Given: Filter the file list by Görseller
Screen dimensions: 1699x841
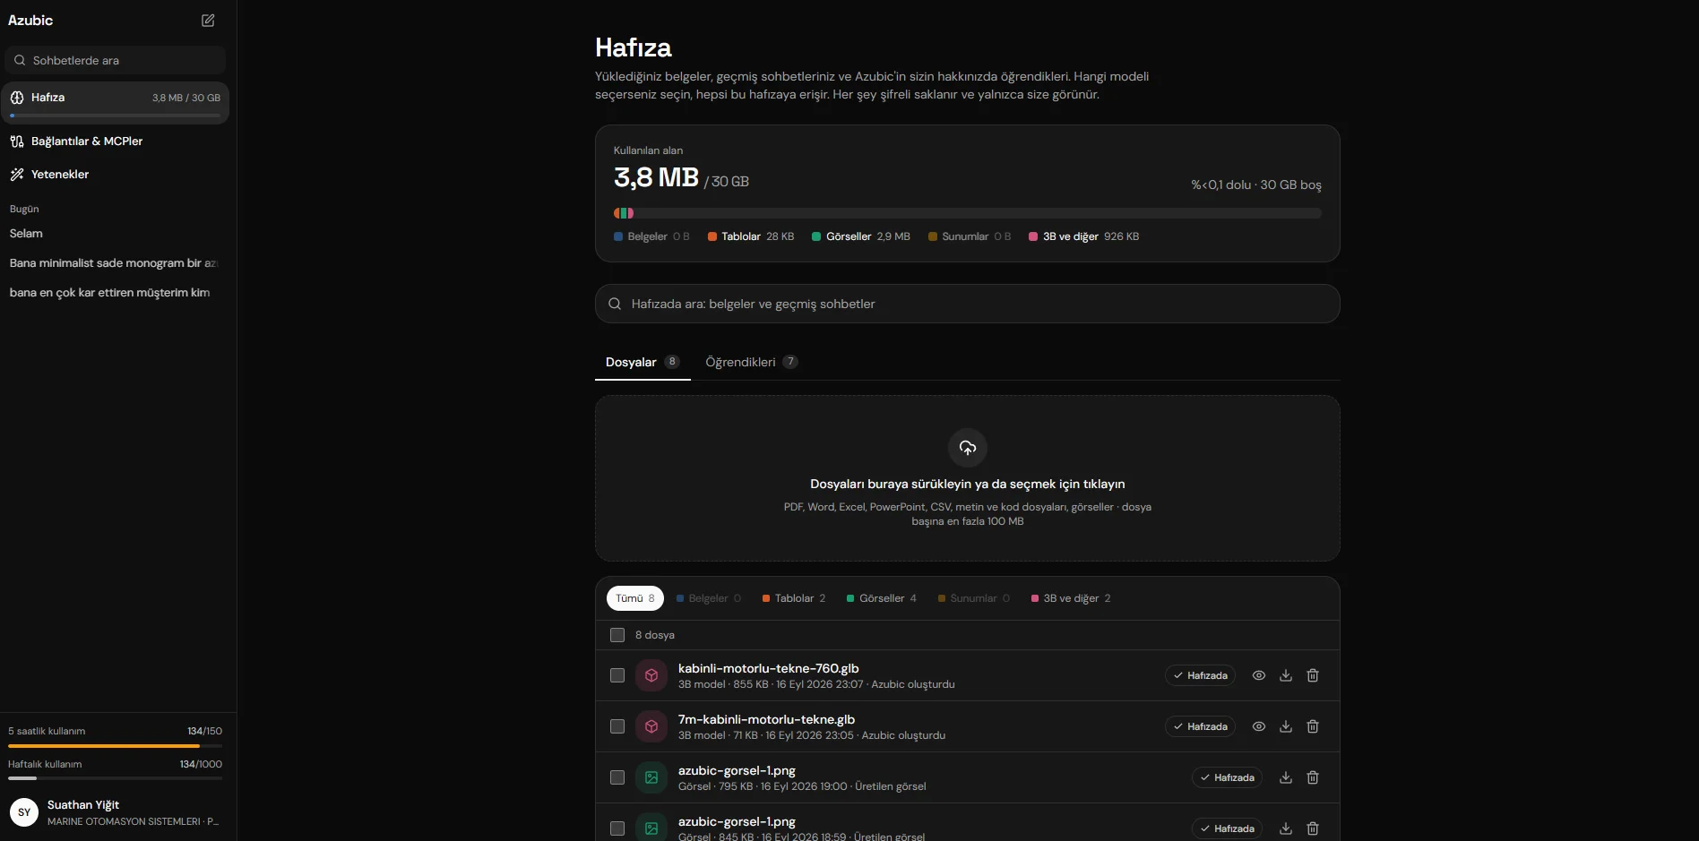Looking at the screenshot, I should (x=882, y=598).
